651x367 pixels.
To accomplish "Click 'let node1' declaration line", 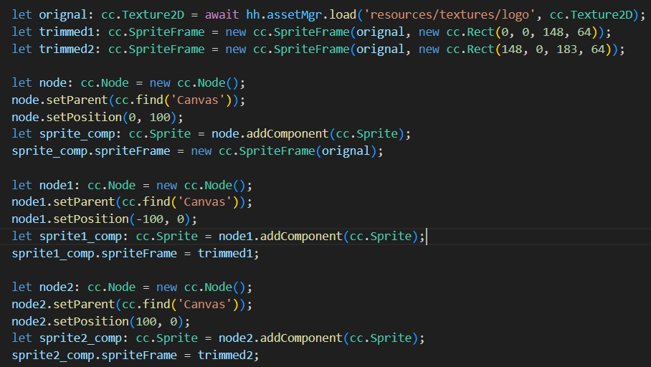I will tap(132, 185).
